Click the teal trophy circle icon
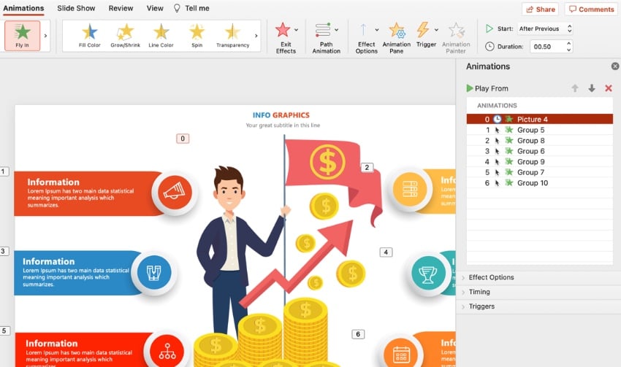The height and width of the screenshot is (367, 621). click(428, 273)
